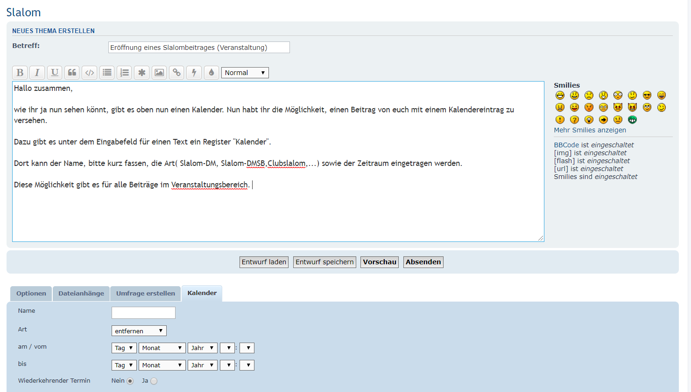Screen dimensions: 691x392
Task: Select 'Ja' for Wiederkehrender Termin
Action: [x=154, y=381]
